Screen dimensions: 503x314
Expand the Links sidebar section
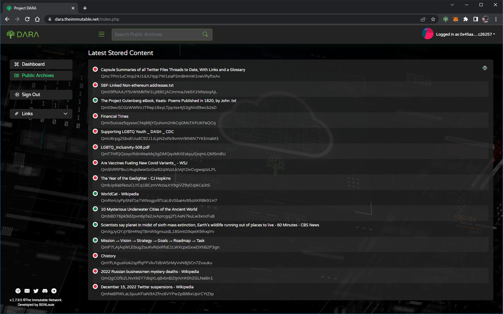(x=41, y=113)
